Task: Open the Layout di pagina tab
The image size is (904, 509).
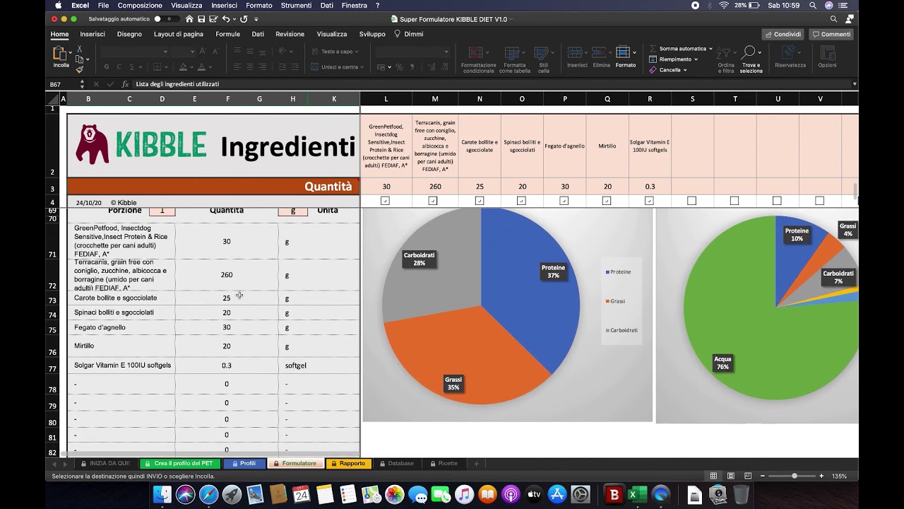Action: click(179, 34)
